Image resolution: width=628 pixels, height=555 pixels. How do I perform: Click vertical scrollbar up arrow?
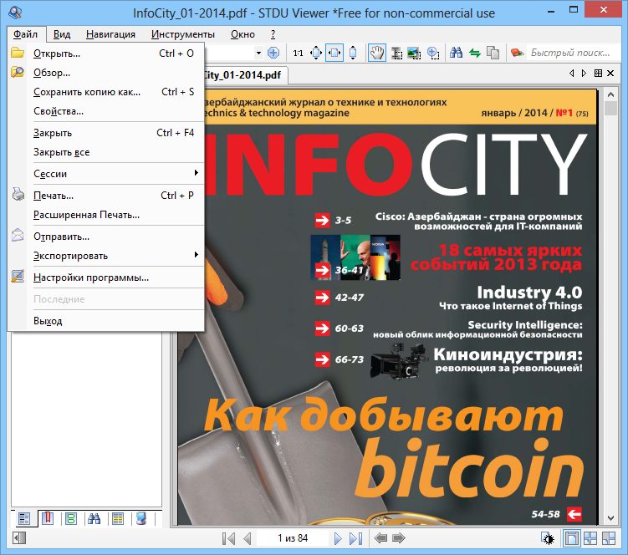(x=610, y=95)
